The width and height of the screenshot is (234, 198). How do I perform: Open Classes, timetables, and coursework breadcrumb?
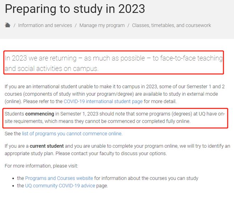click(x=172, y=26)
